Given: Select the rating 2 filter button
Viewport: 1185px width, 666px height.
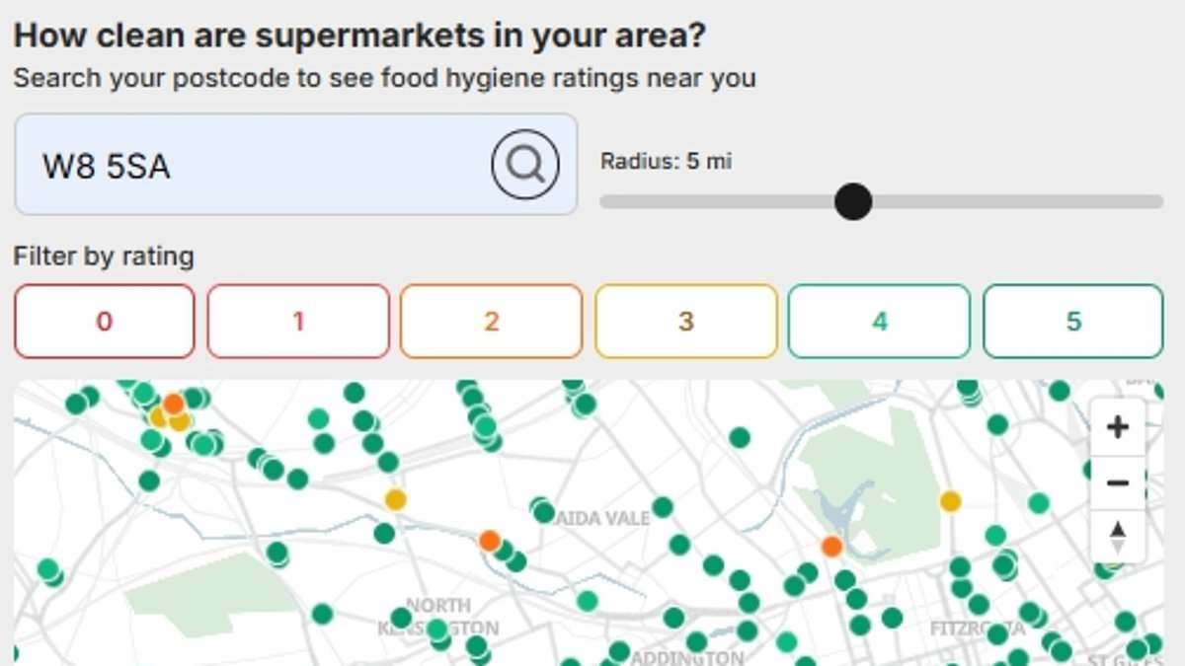Looking at the screenshot, I should point(491,321).
